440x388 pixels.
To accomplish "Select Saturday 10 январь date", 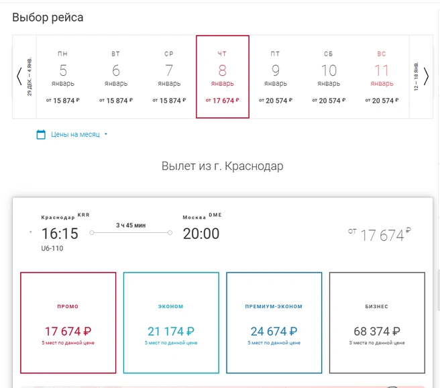I will pyautogui.click(x=329, y=77).
